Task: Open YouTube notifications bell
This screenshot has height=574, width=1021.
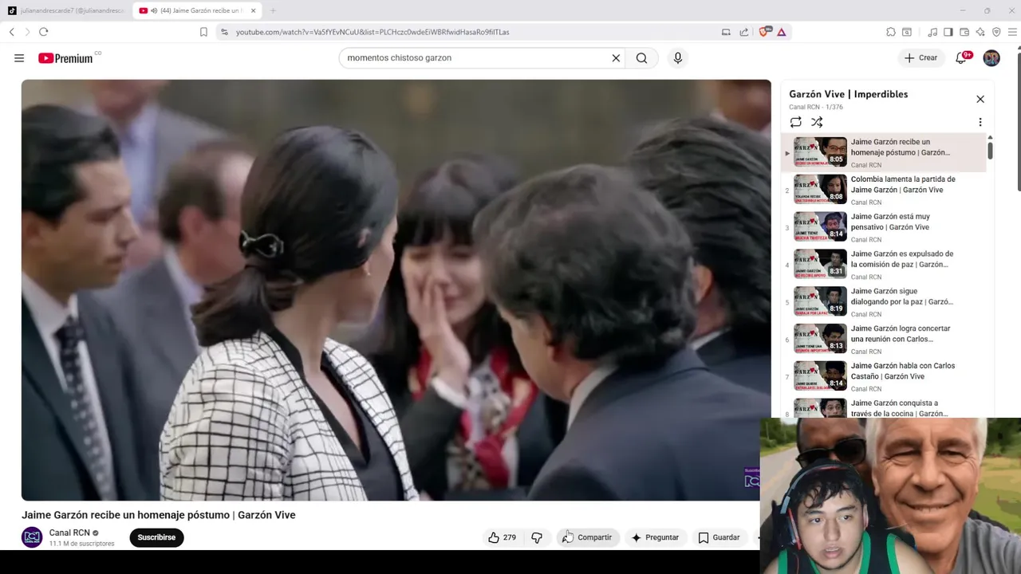Action: [x=962, y=57]
